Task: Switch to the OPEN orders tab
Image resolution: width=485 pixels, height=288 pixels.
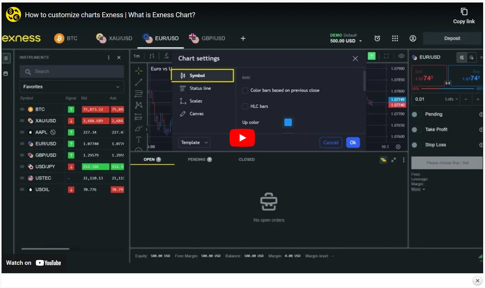Action: point(152,160)
